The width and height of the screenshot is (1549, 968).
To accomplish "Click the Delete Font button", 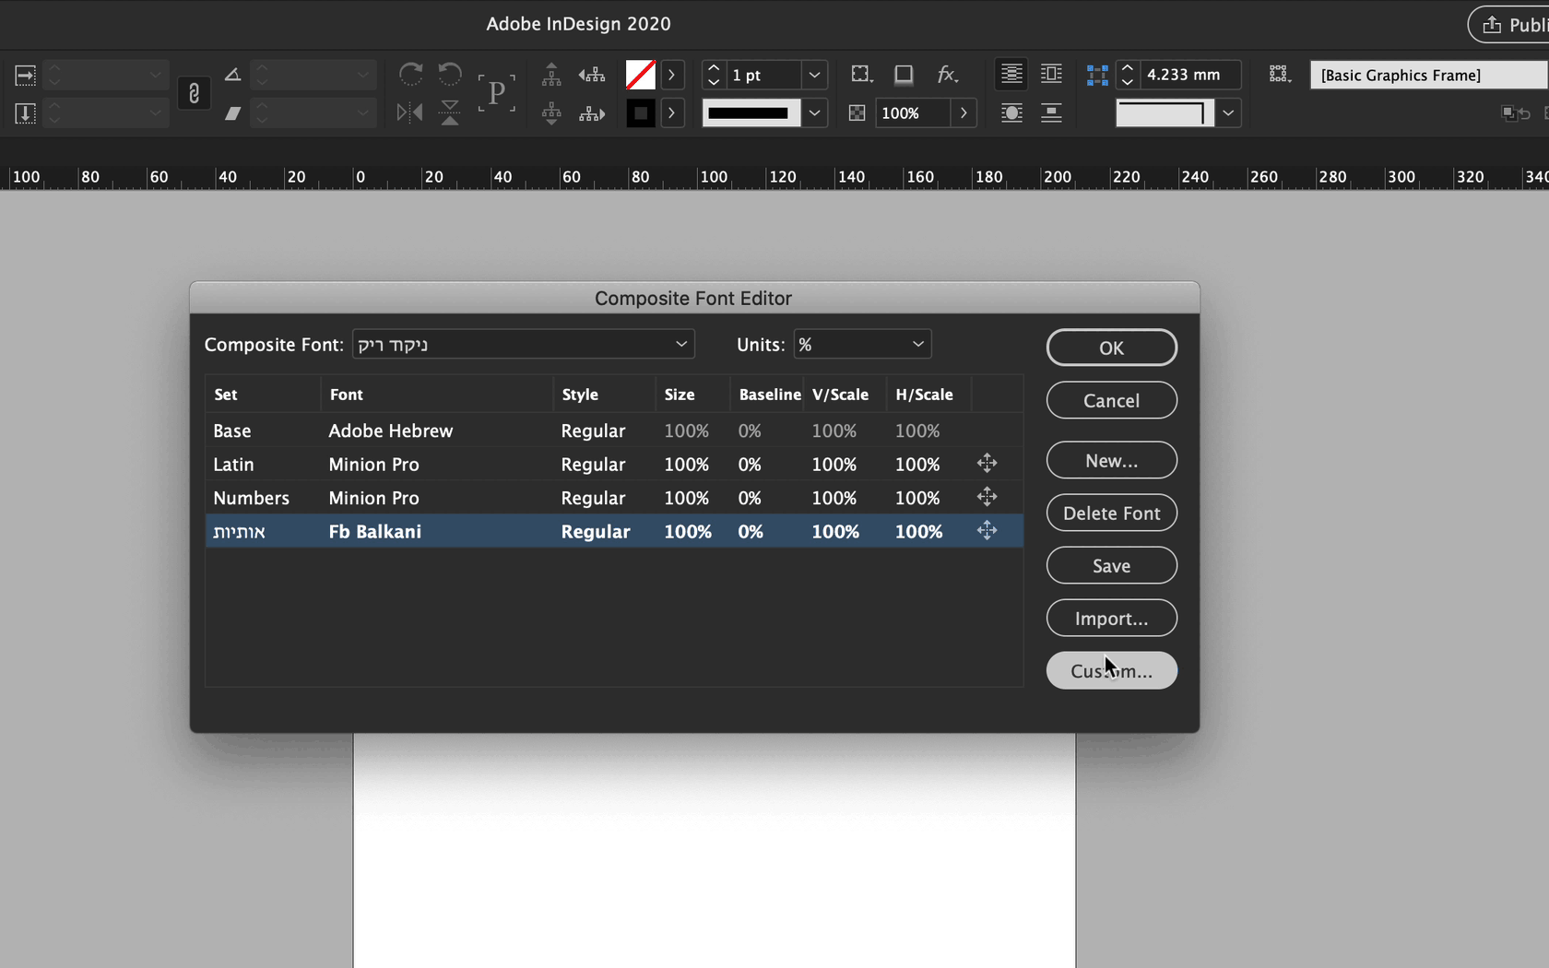I will pos(1111,514).
